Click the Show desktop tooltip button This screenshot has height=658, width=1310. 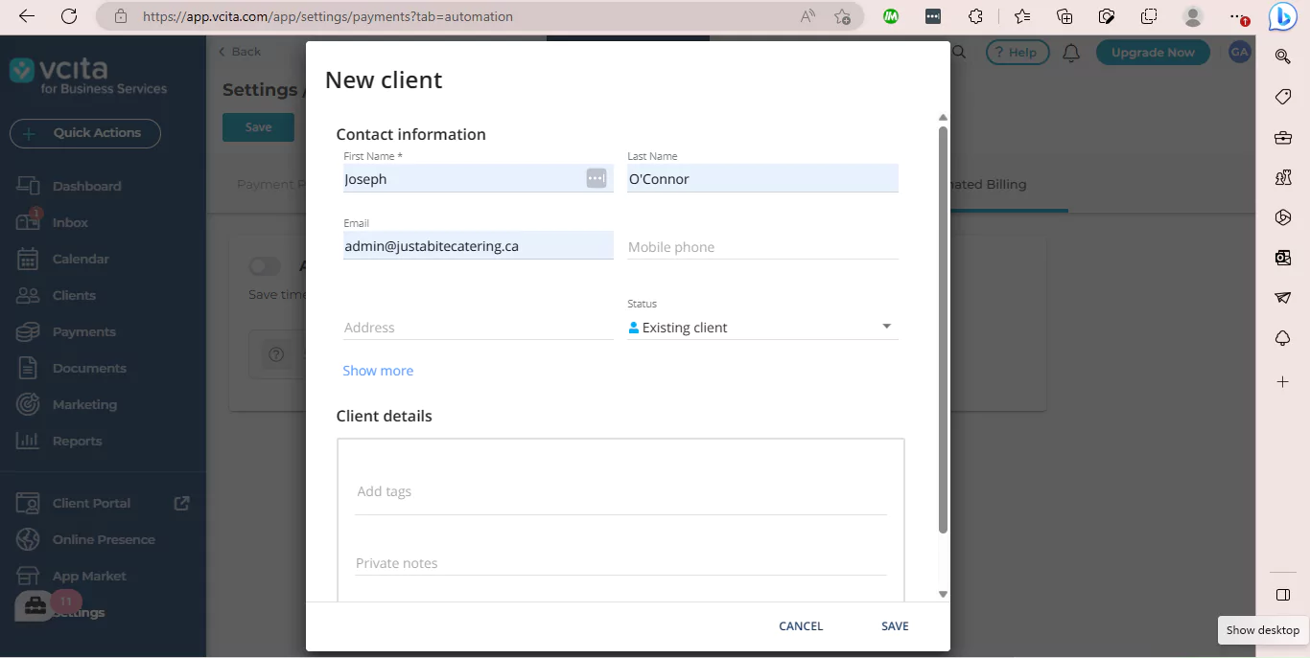1262,630
